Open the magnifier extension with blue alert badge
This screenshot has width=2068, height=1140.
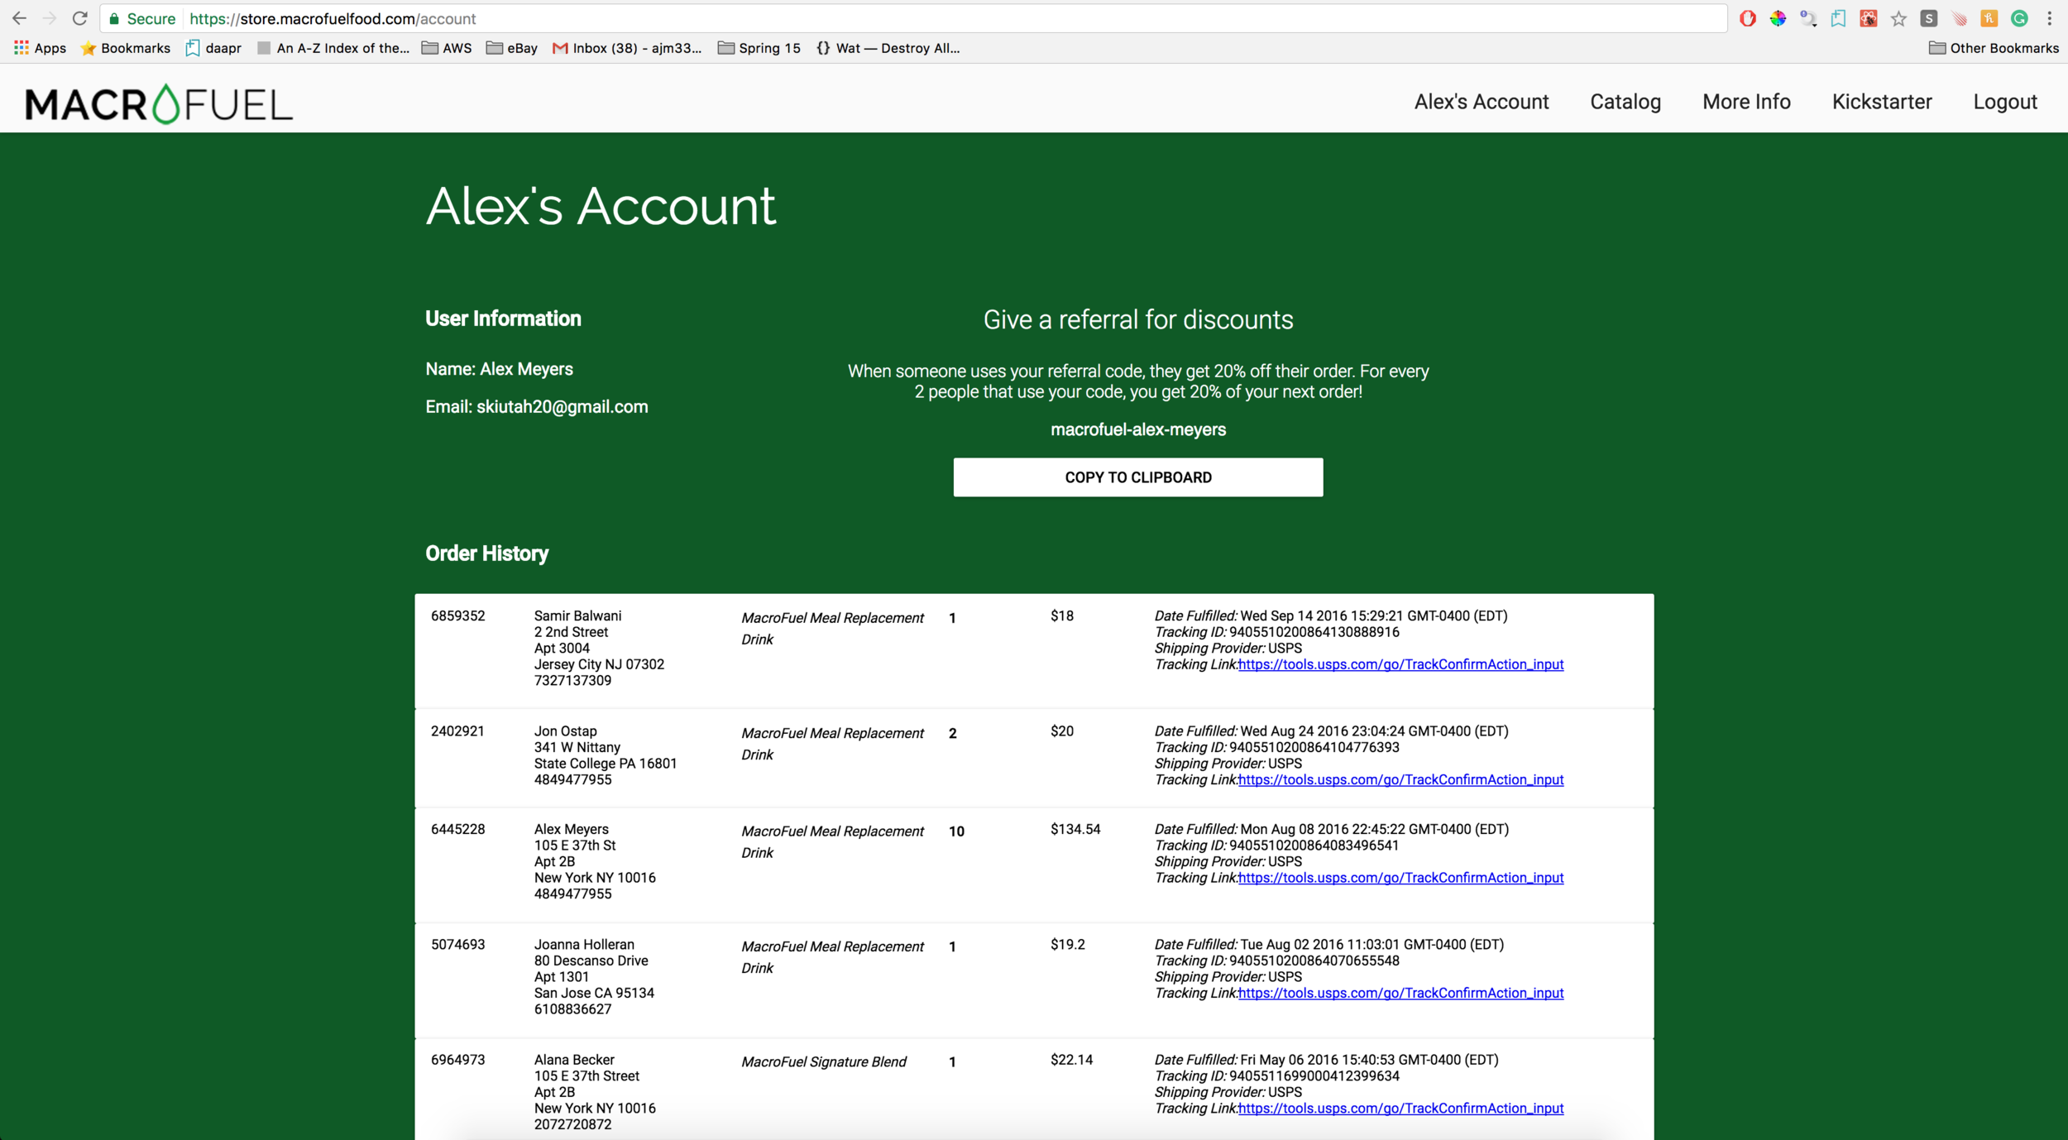tap(1808, 18)
